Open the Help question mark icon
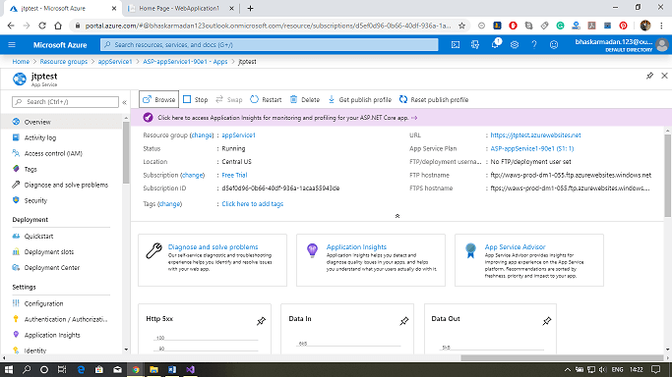 coord(534,44)
